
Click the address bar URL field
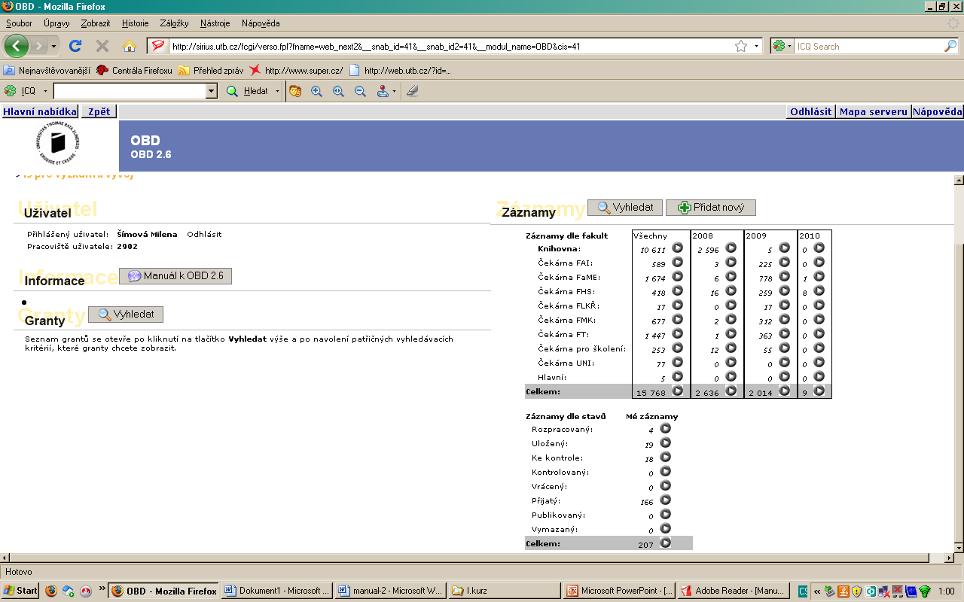pos(450,46)
